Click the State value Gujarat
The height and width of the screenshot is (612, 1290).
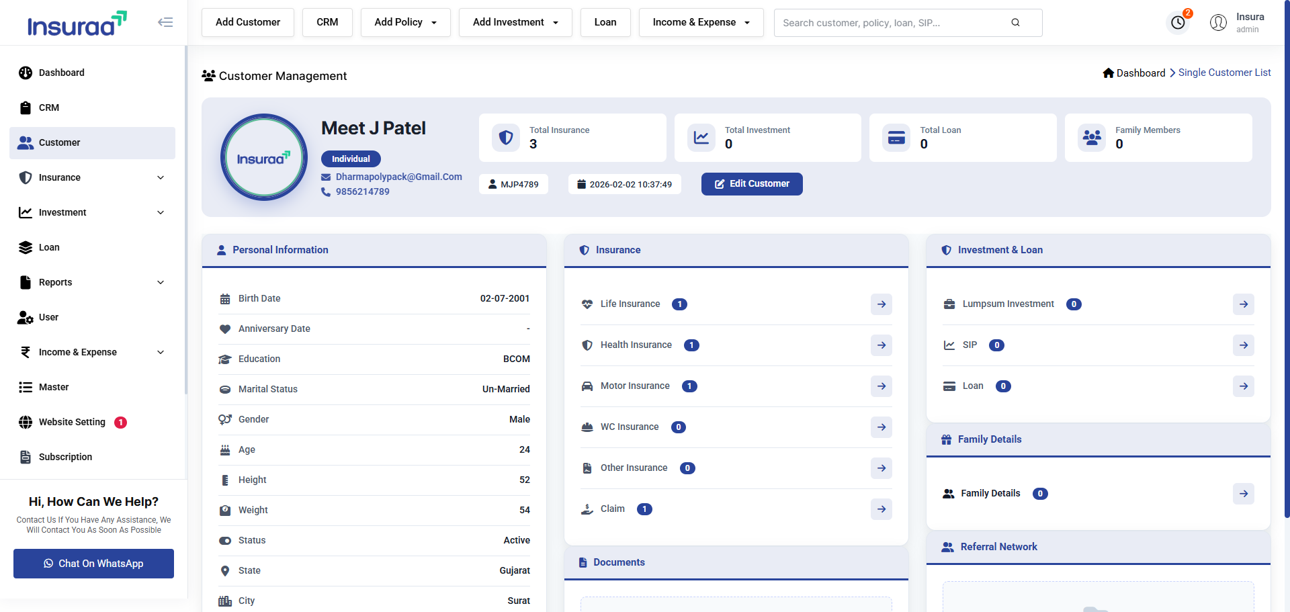(515, 570)
